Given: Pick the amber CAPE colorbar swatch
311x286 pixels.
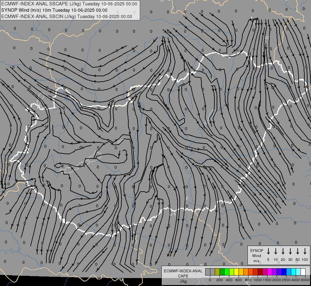Looking at the screenshot, I should coord(241,272).
